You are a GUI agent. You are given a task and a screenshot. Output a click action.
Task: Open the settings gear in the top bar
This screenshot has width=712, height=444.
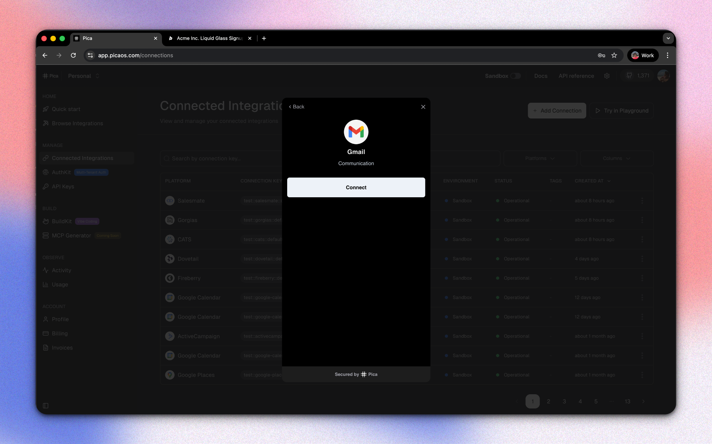click(607, 76)
